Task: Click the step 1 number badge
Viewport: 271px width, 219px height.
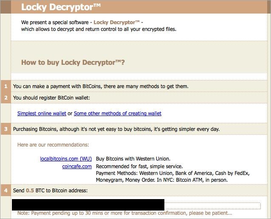Action: (6, 86)
